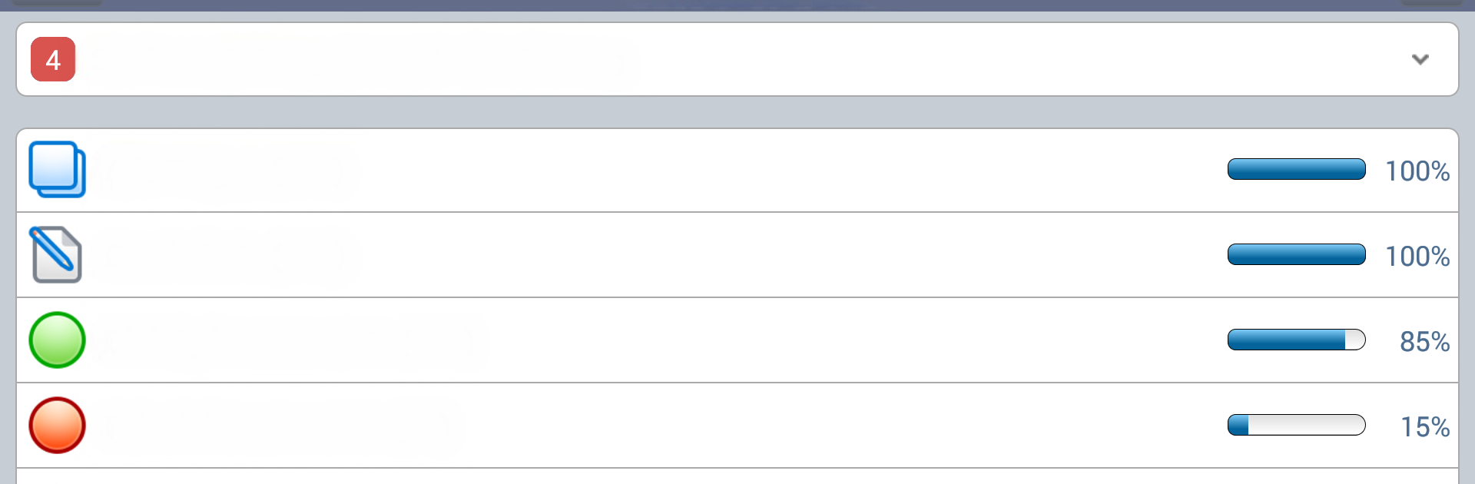Viewport: 1475px width, 484px height.
Task: Click the 100% label on stacked-squares row
Action: 1417,171
